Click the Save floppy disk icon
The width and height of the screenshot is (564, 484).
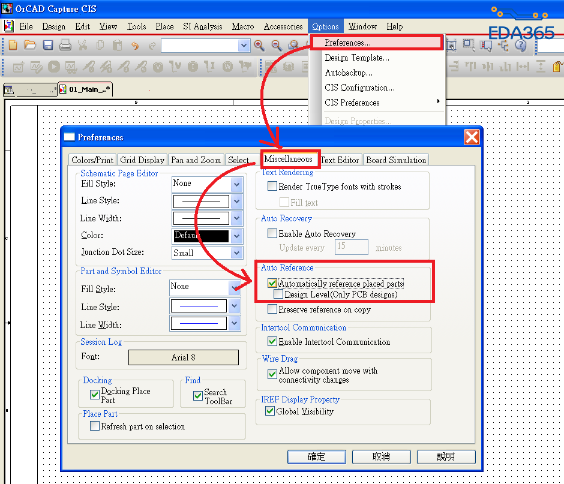[48, 46]
